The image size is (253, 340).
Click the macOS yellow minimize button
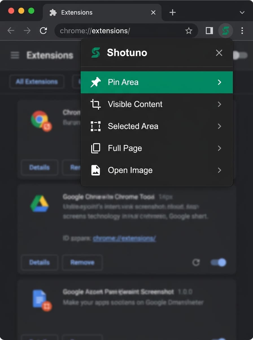[x=21, y=11]
